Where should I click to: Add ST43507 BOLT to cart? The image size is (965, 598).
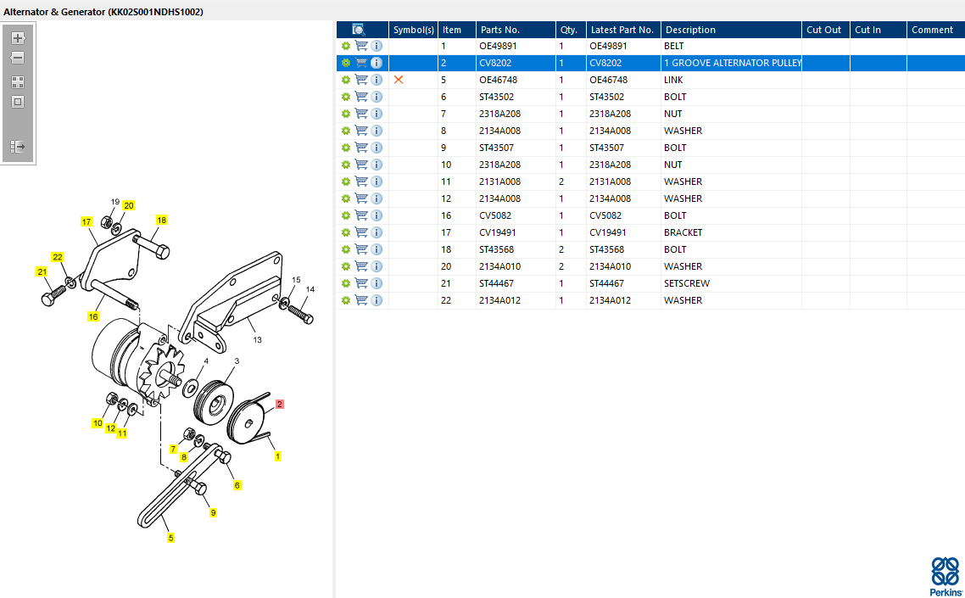pos(361,148)
